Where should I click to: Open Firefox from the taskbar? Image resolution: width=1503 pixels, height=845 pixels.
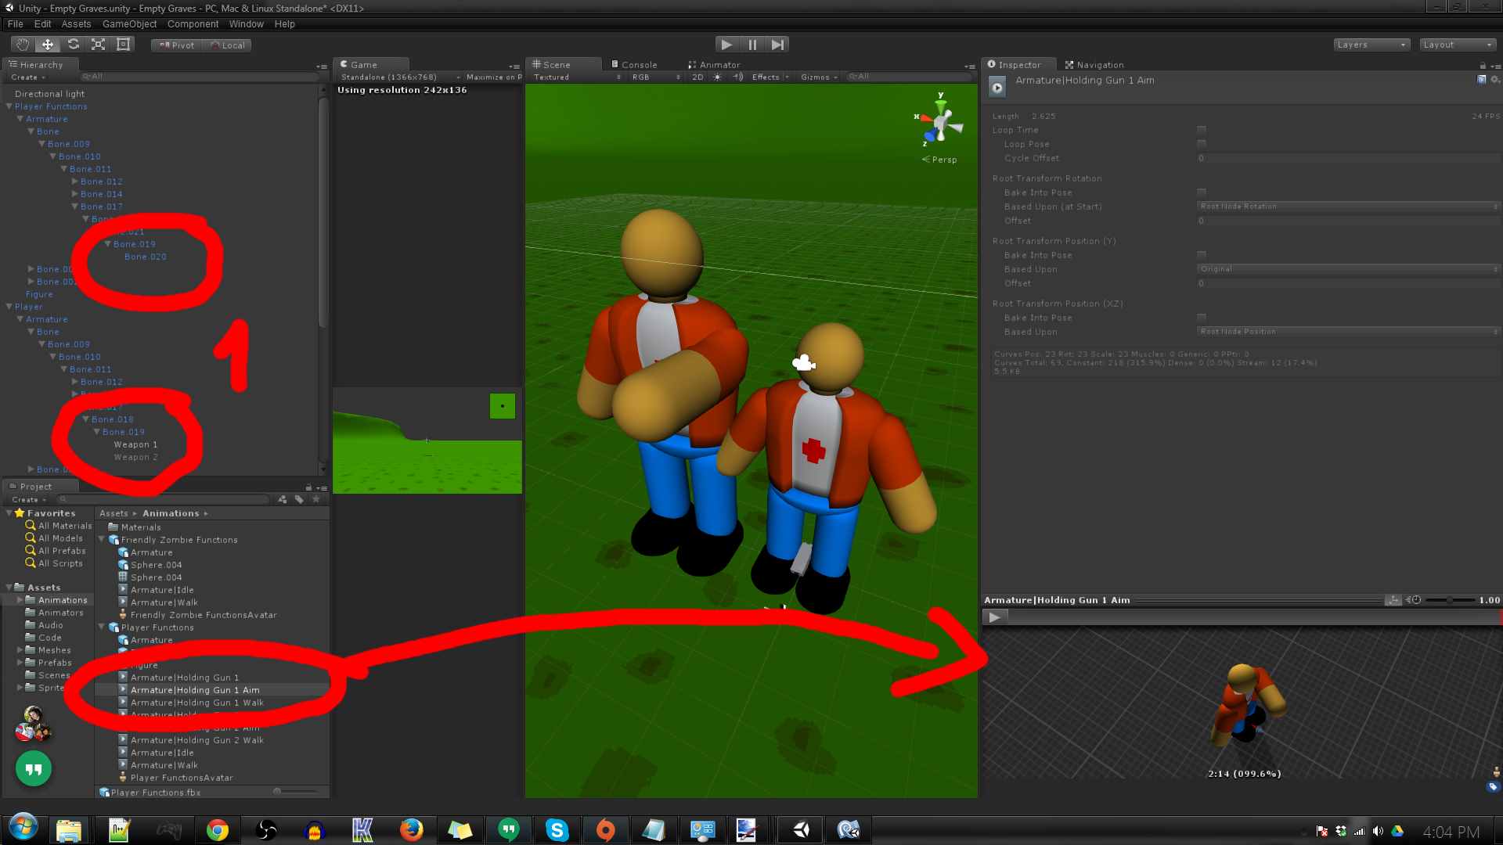[411, 830]
